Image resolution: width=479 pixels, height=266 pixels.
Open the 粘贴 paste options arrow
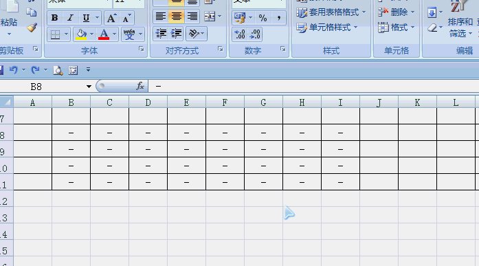[9, 34]
